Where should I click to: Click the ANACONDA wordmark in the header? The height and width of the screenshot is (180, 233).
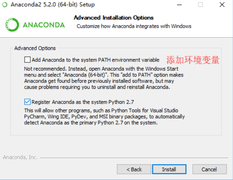click(44, 25)
